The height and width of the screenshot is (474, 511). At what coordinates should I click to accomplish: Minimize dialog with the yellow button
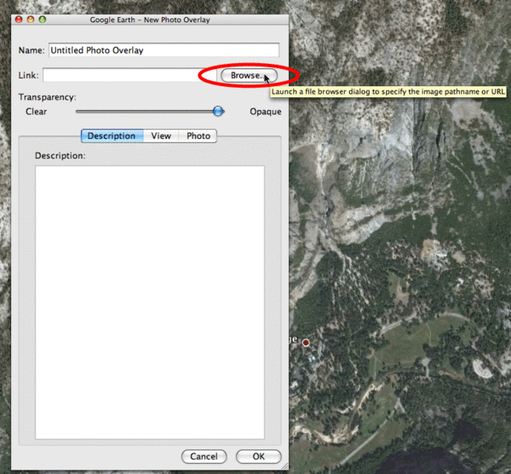[x=31, y=20]
